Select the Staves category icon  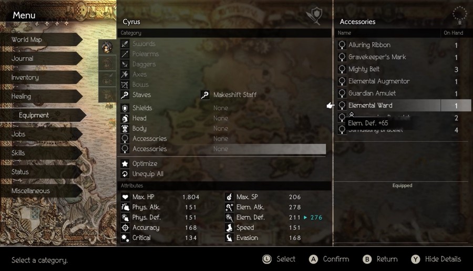pos(125,95)
